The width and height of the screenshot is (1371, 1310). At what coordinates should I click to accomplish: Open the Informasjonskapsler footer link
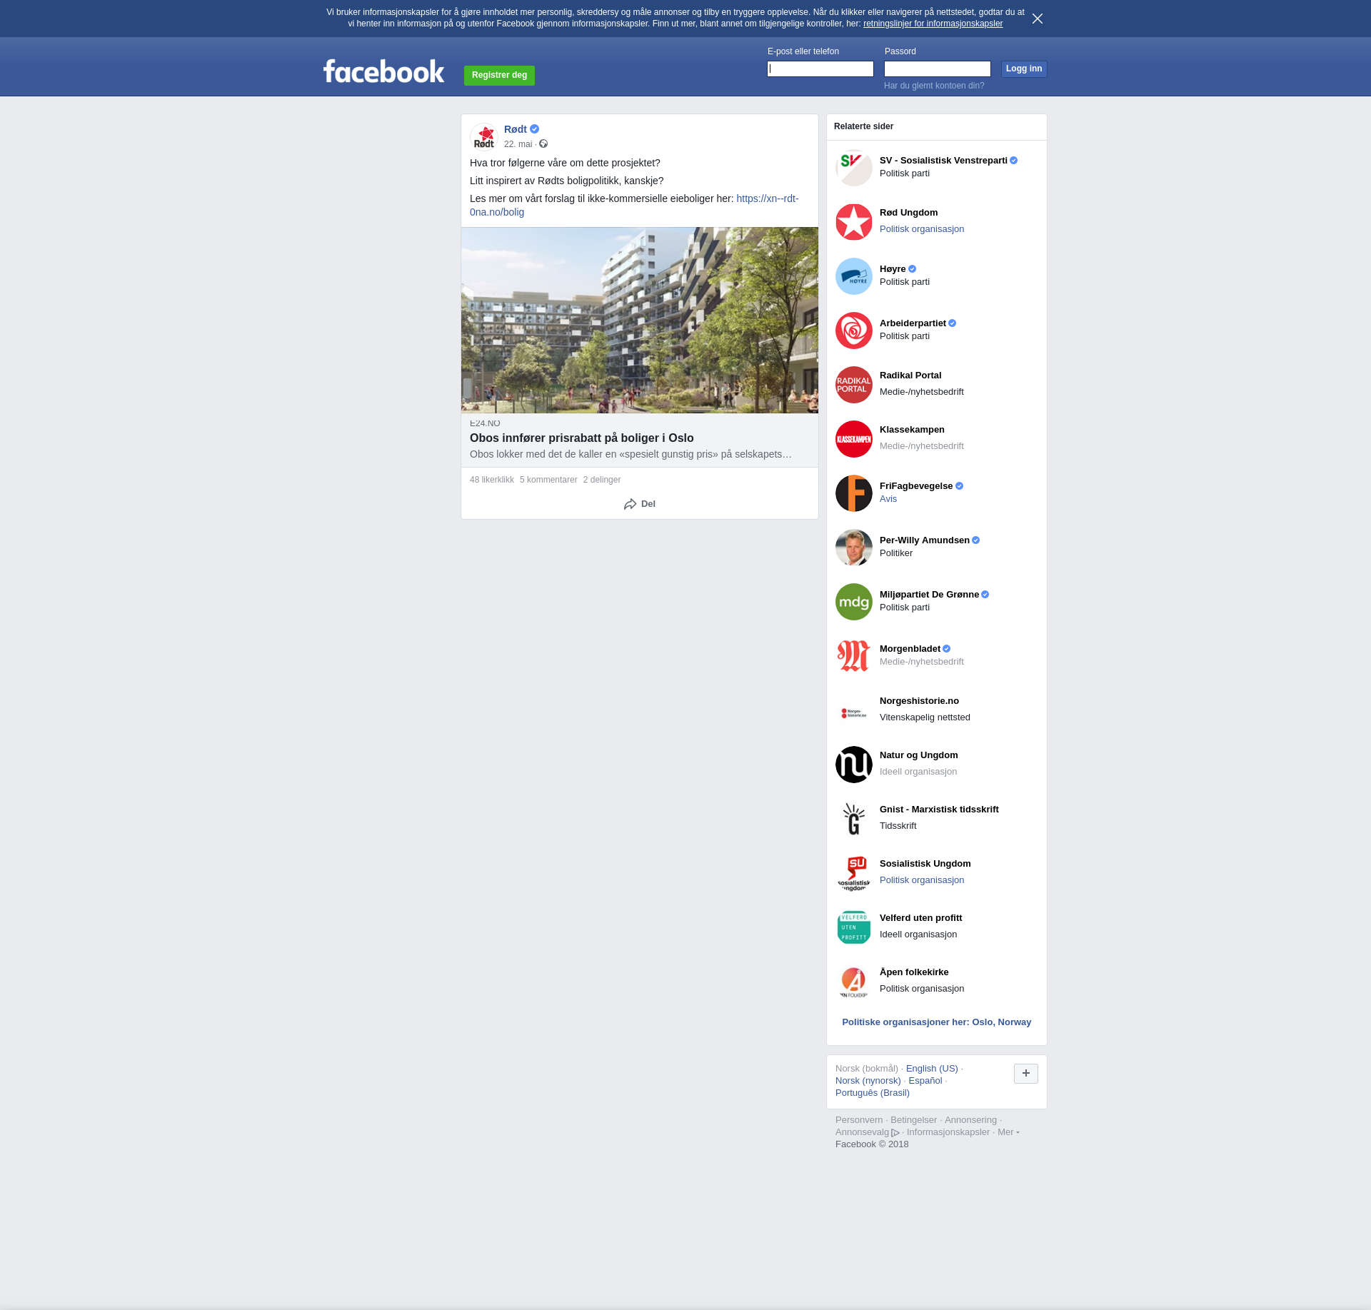pos(948,1132)
